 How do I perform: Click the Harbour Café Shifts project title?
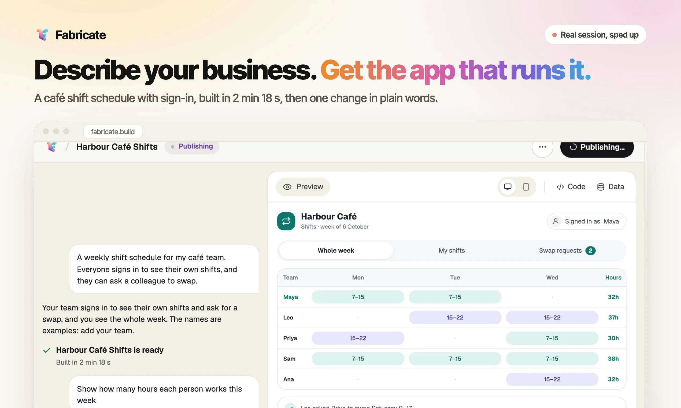pos(117,147)
